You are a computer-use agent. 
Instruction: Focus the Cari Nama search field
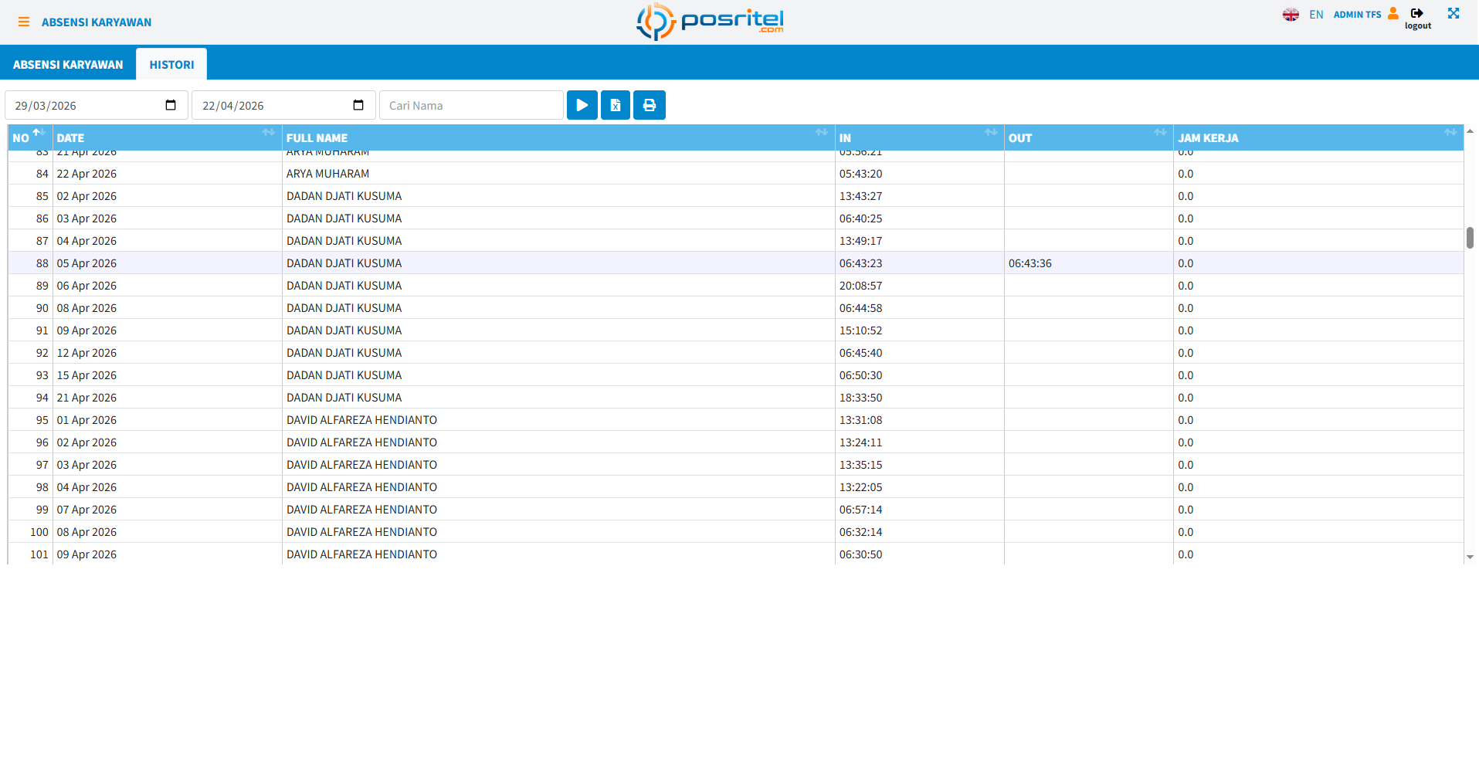pyautogui.click(x=471, y=105)
